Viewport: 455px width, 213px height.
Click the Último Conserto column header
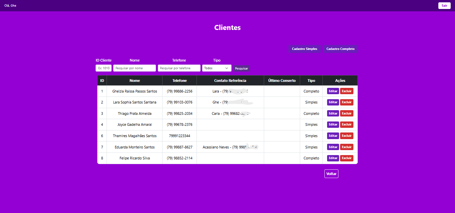pyautogui.click(x=282, y=81)
